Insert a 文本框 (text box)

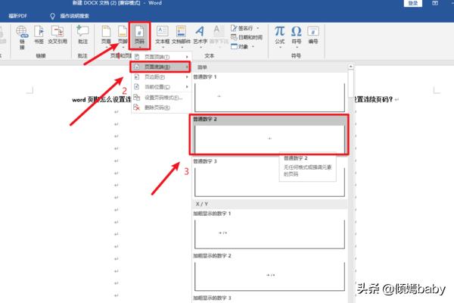coord(161,36)
